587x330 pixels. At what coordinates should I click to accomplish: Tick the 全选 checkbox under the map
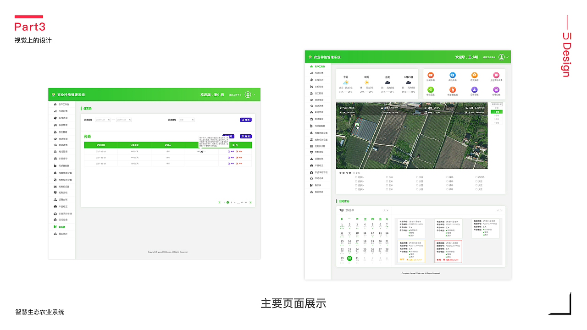click(x=354, y=173)
